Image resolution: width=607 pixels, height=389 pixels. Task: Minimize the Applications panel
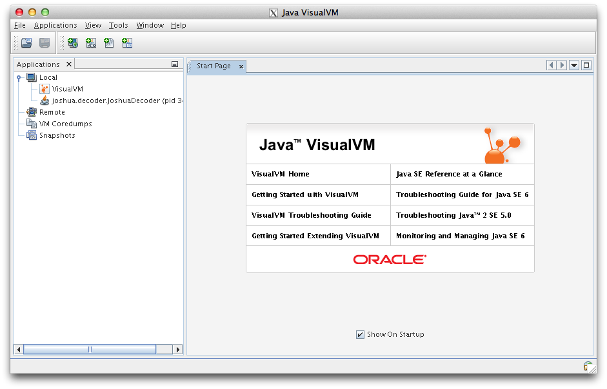pos(175,64)
